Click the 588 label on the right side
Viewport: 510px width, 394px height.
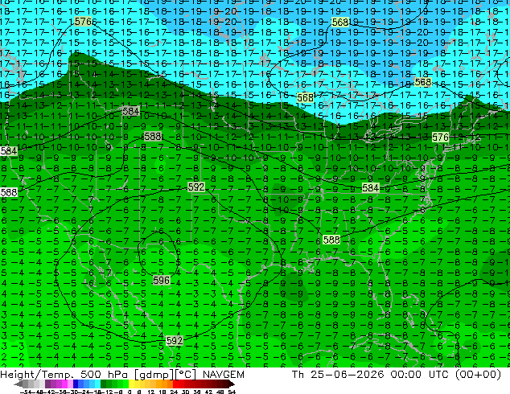click(331, 240)
